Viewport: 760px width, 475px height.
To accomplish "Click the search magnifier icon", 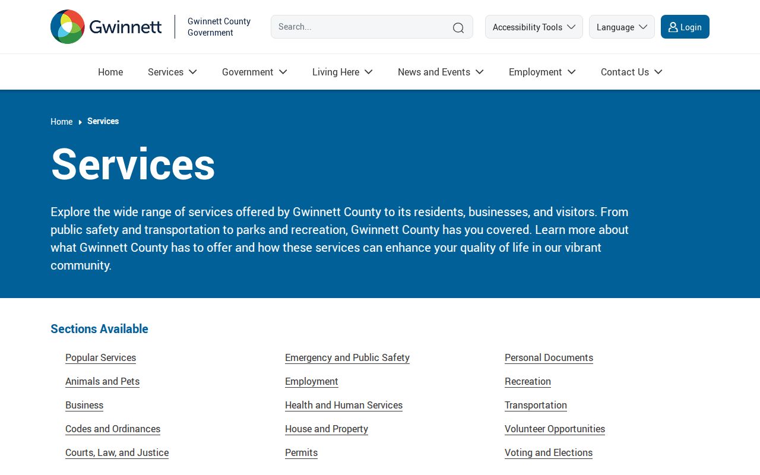I will click(x=458, y=27).
